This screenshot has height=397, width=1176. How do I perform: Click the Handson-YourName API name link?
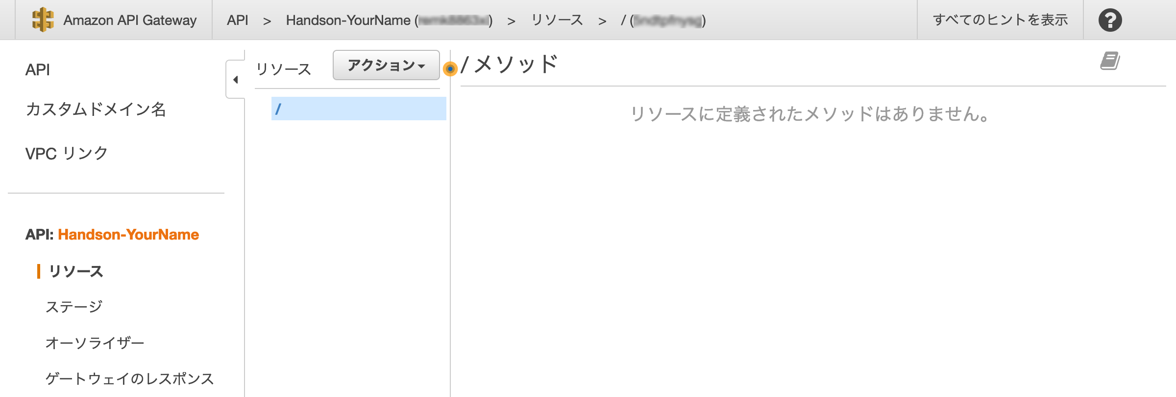(x=128, y=235)
